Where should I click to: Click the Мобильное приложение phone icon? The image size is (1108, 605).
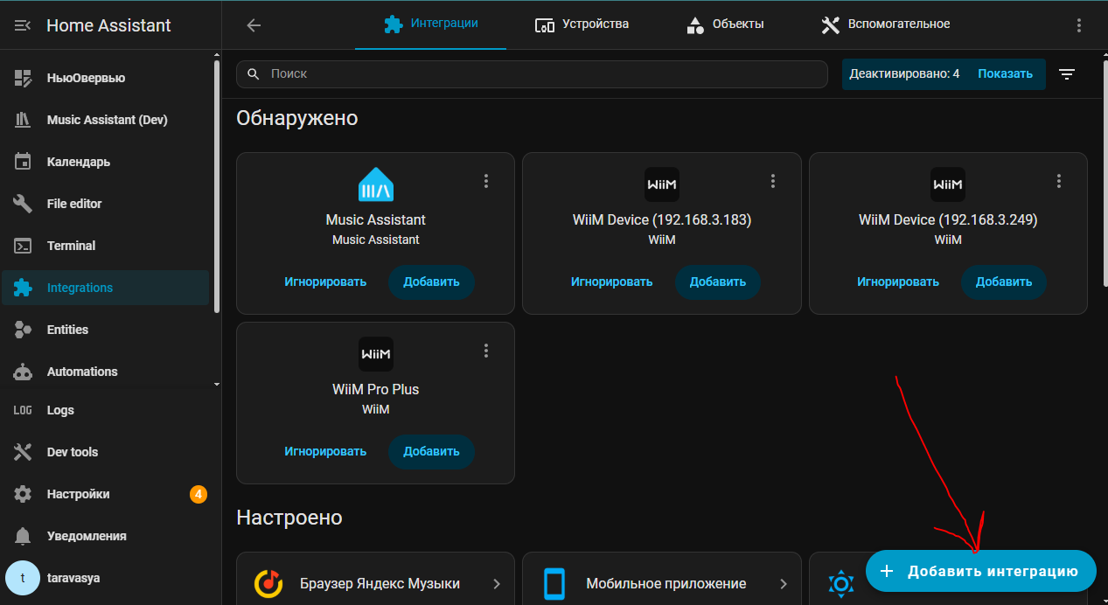point(554,582)
